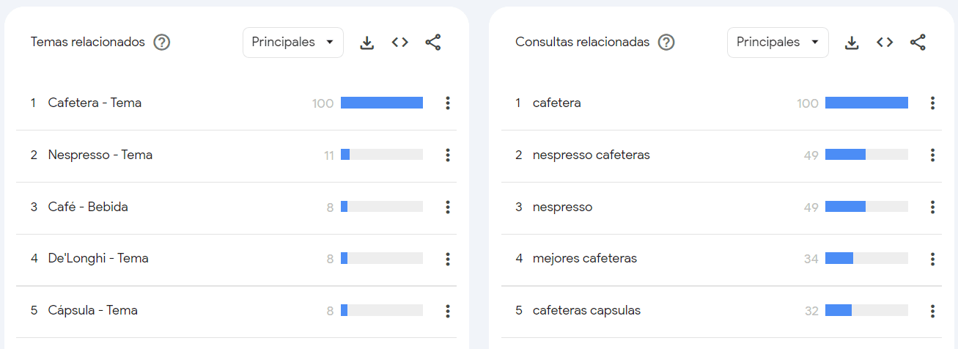This screenshot has height=349, width=958.
Task: Open embed code for Temas relacionados
Action: coord(399,43)
